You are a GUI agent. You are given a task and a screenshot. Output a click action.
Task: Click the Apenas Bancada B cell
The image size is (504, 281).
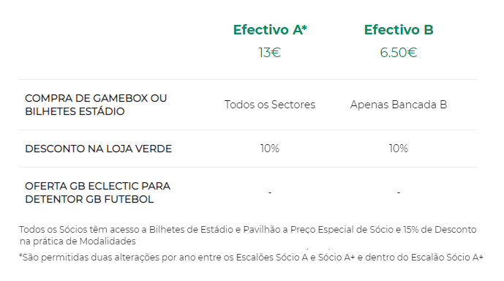tap(399, 105)
